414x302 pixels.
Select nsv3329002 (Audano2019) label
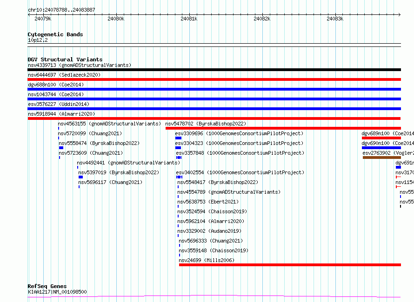tap(209, 231)
